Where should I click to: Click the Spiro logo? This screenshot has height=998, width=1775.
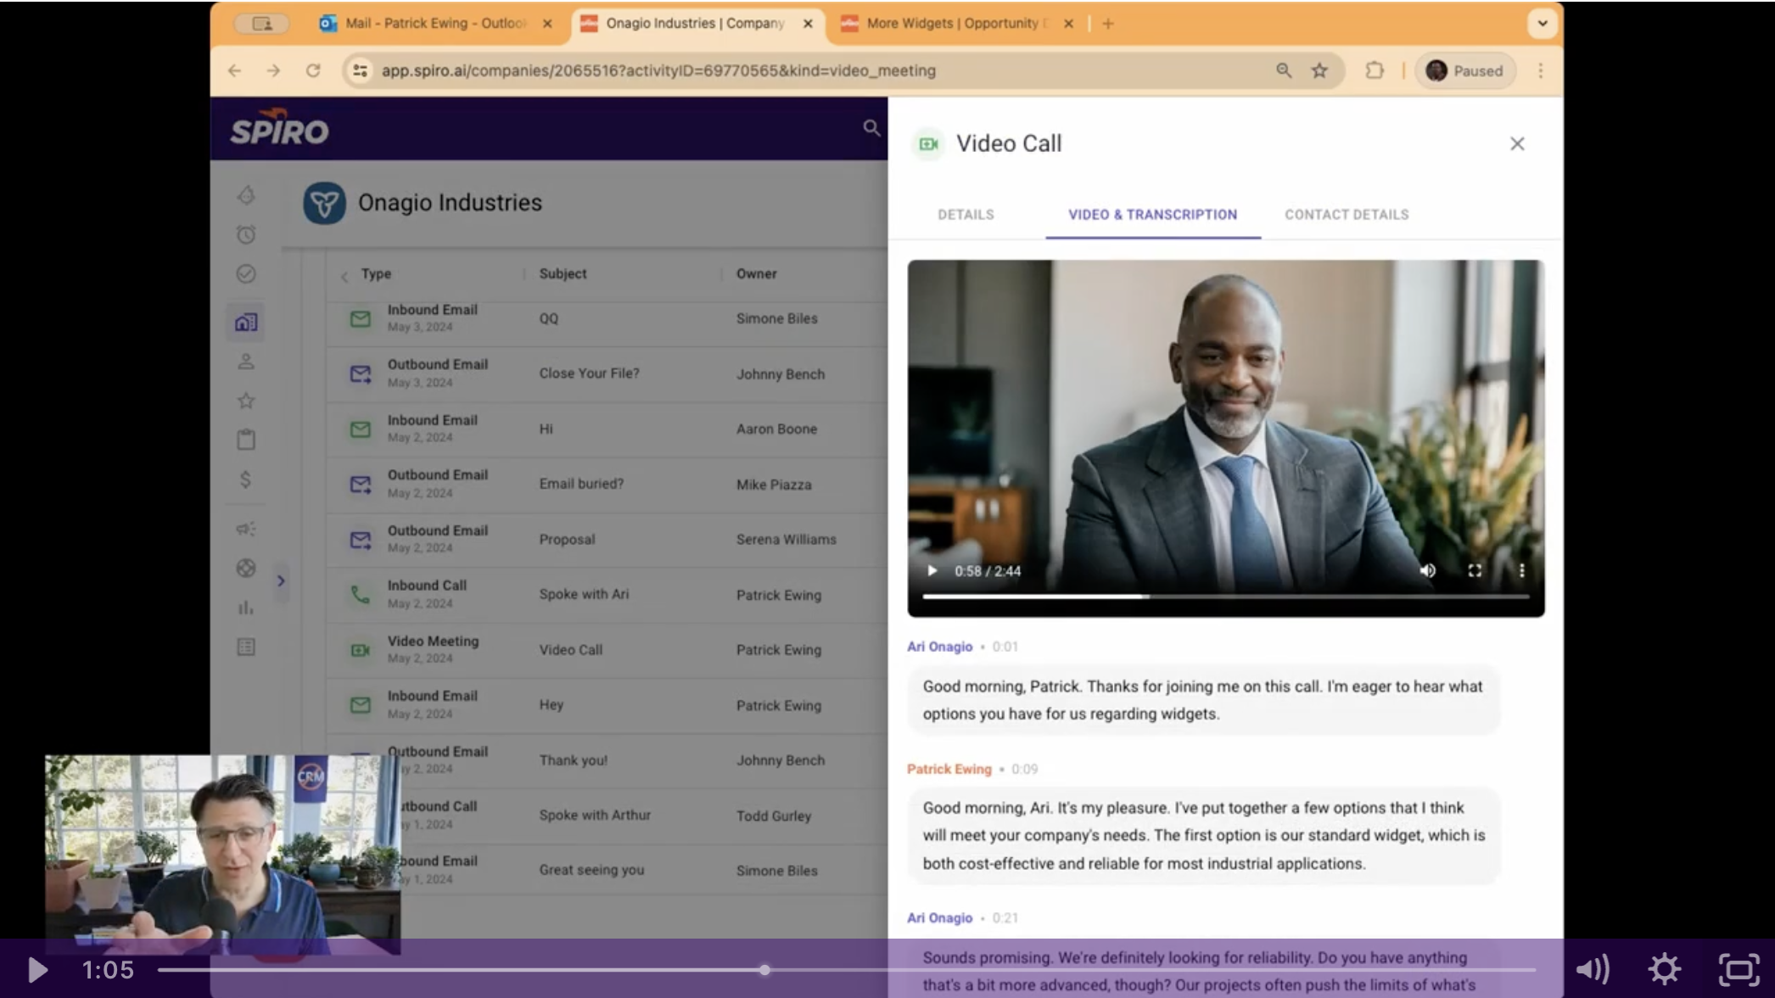279,127
